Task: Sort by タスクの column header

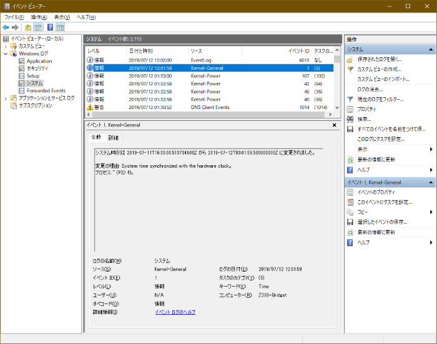Action: click(323, 51)
